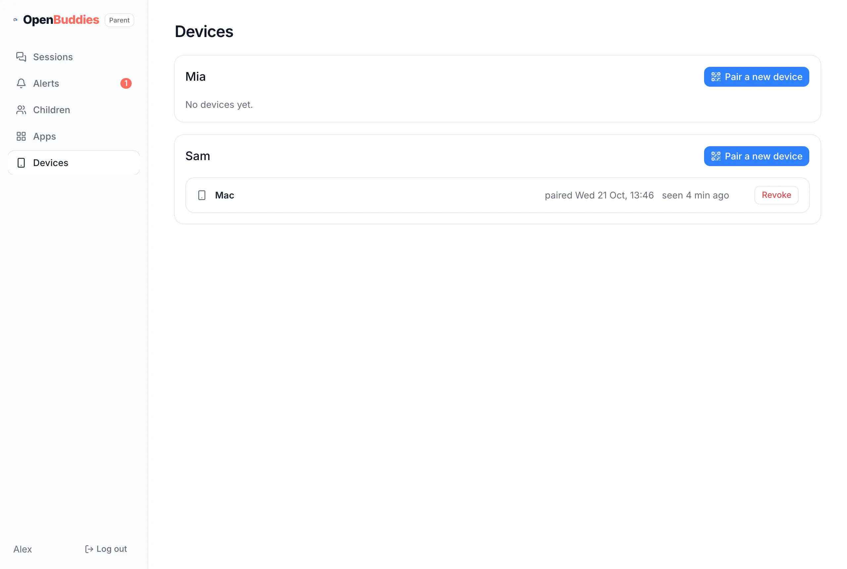This screenshot has width=847, height=569.
Task: Click QR code icon in Sam's pair button
Action: [x=716, y=156]
